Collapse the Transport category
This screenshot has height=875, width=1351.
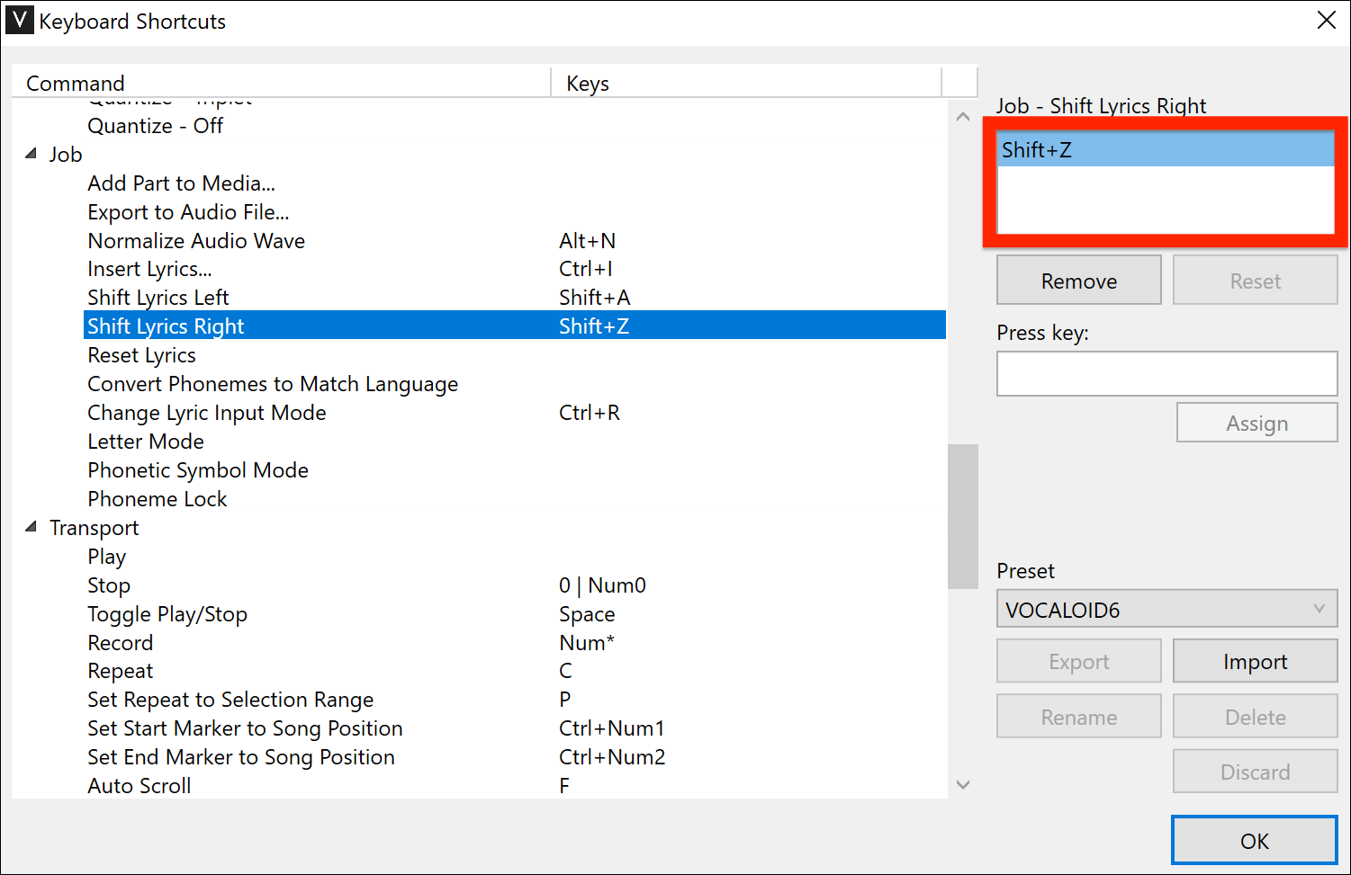(31, 528)
